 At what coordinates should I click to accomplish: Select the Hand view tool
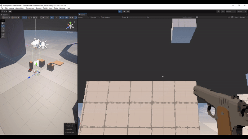3,23
